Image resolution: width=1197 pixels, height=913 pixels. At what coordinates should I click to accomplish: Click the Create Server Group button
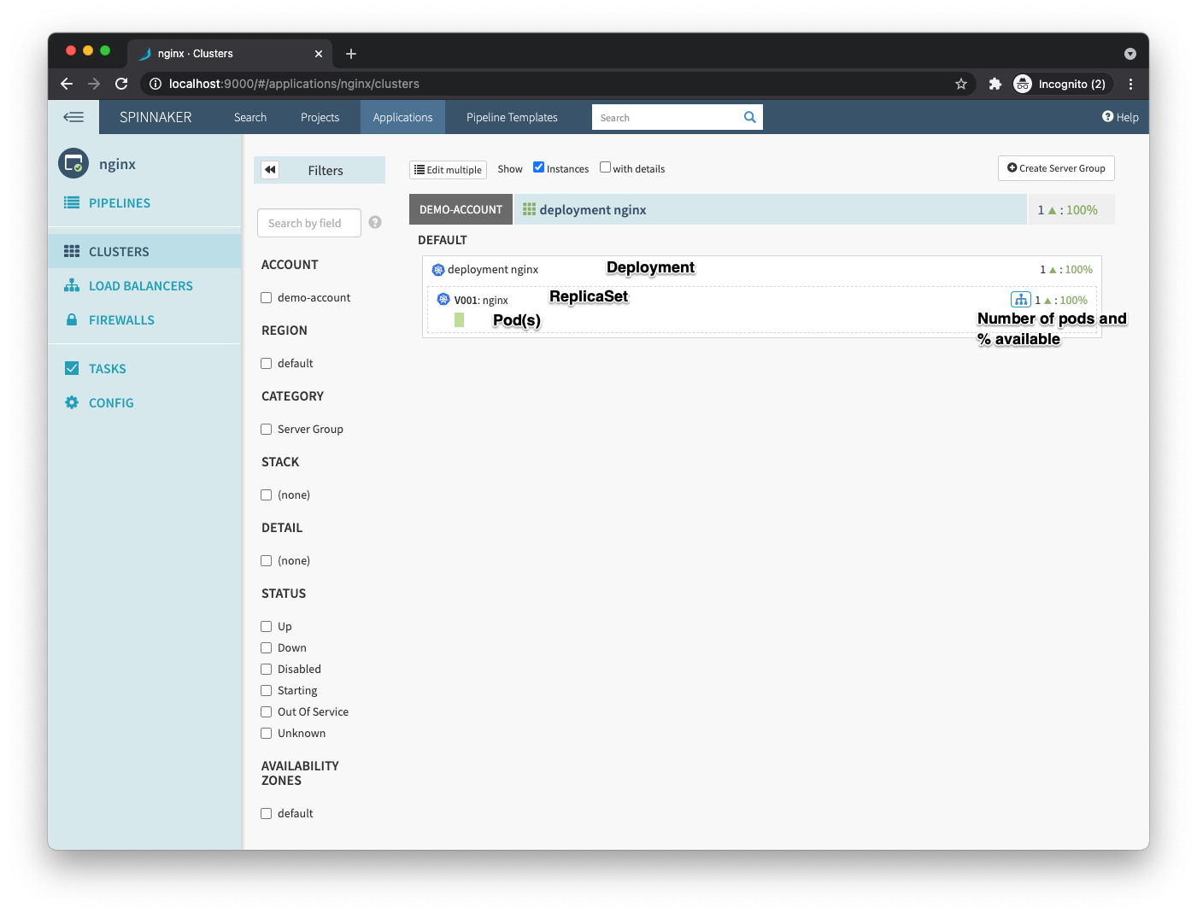pyautogui.click(x=1056, y=168)
